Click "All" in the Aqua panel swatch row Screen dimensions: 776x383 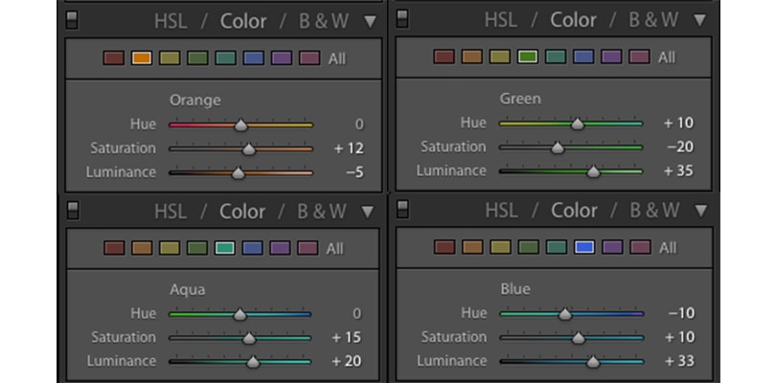pos(335,248)
